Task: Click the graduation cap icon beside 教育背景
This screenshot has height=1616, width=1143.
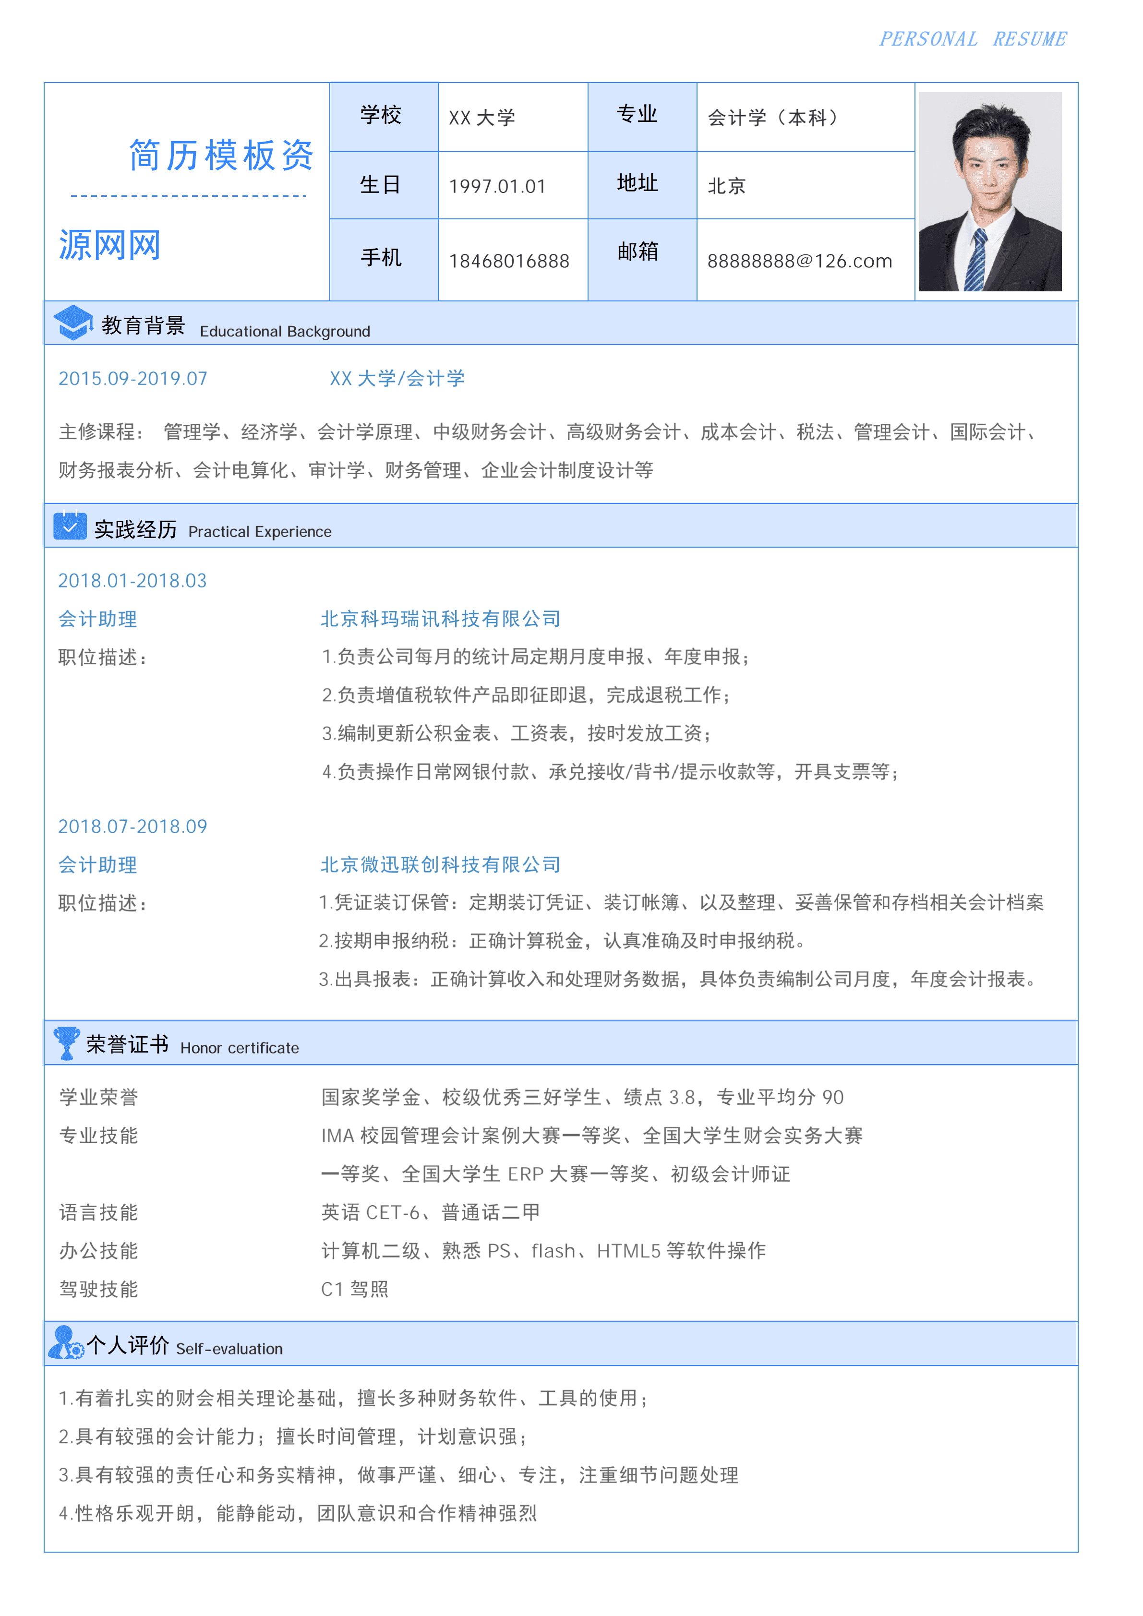Action: 73,323
